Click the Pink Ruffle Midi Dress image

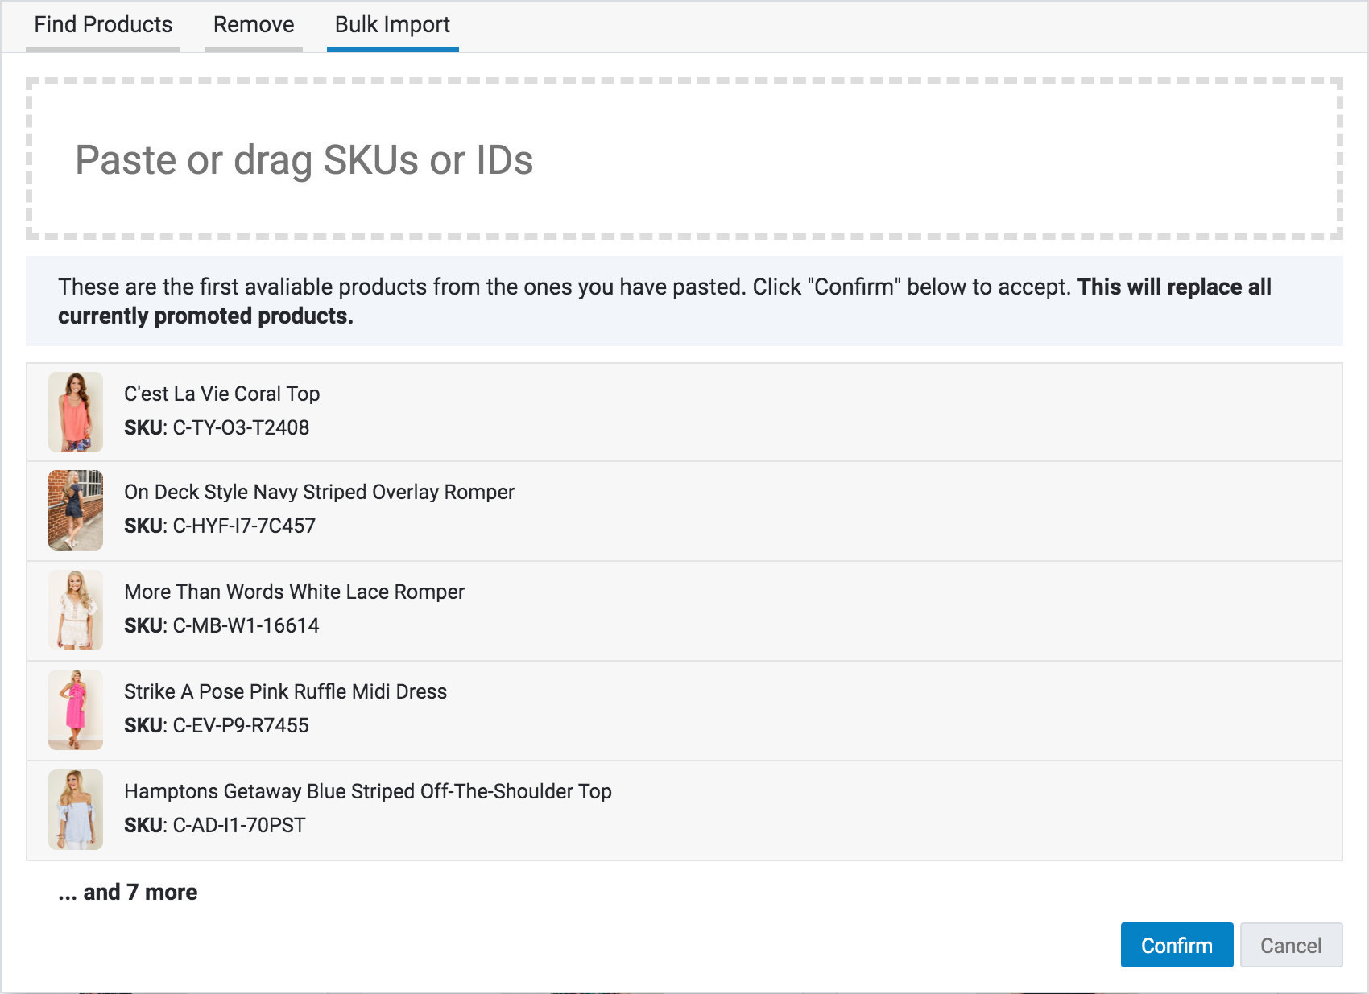(x=76, y=710)
